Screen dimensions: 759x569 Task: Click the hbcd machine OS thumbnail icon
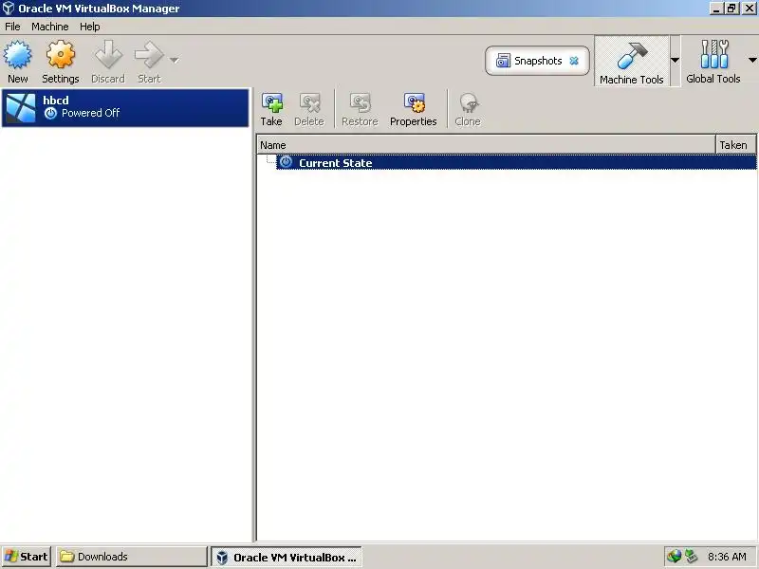click(20, 107)
